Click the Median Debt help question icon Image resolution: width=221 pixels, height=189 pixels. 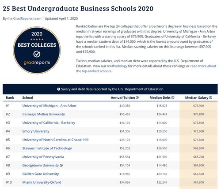click(173, 98)
